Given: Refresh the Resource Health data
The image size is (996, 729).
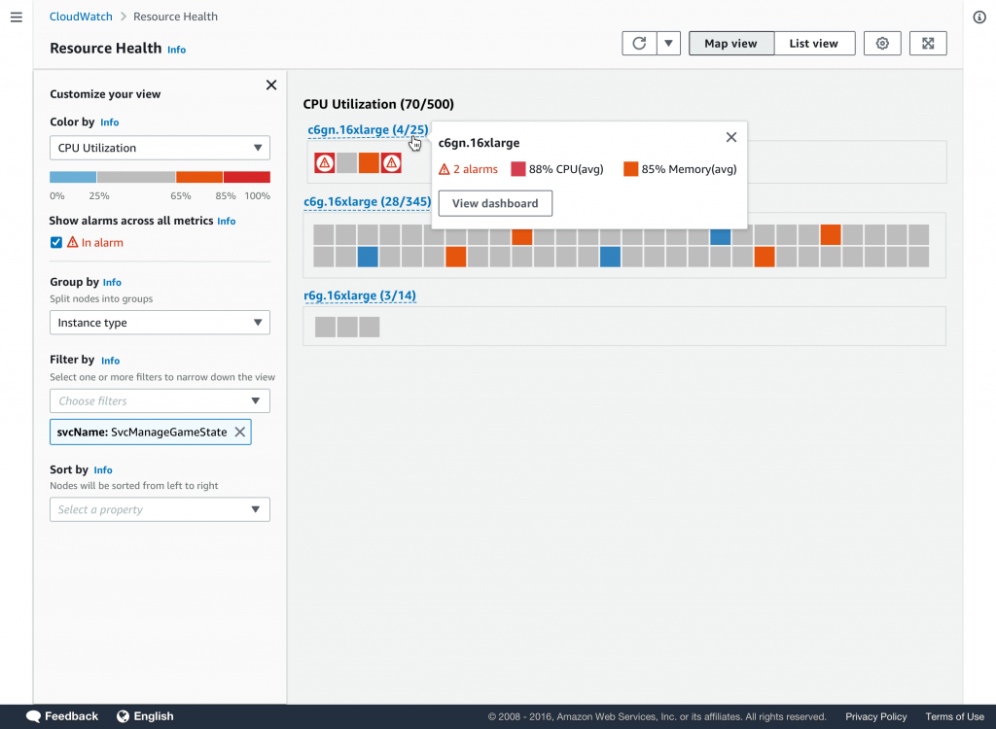Looking at the screenshot, I should click(640, 43).
